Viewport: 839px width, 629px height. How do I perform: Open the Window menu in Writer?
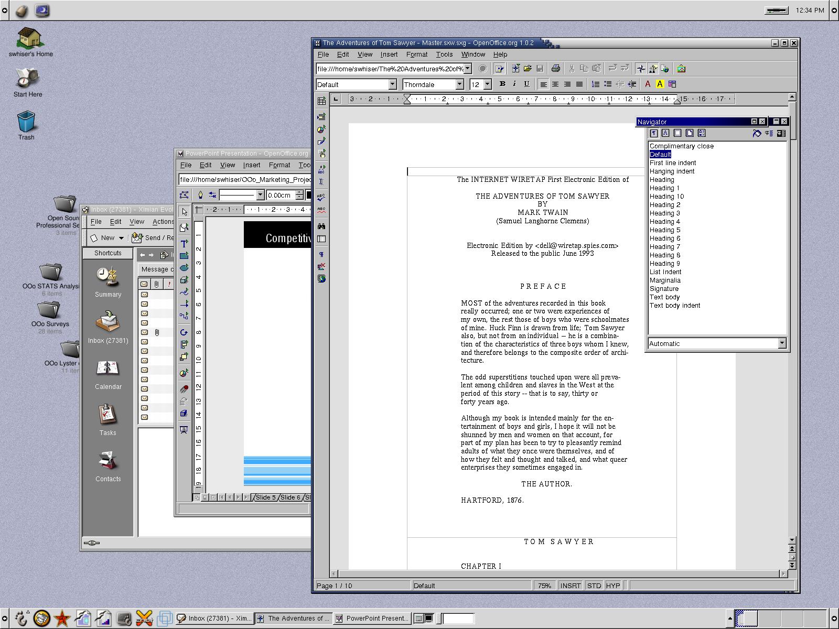pos(473,55)
